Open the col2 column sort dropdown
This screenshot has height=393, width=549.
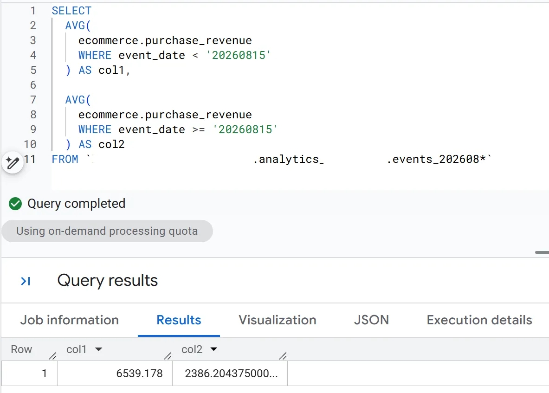click(213, 349)
